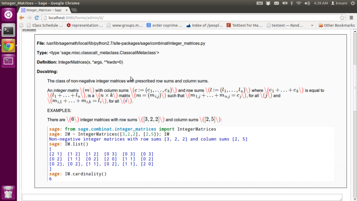Open the Other Bookmarks folder

coord(336,25)
